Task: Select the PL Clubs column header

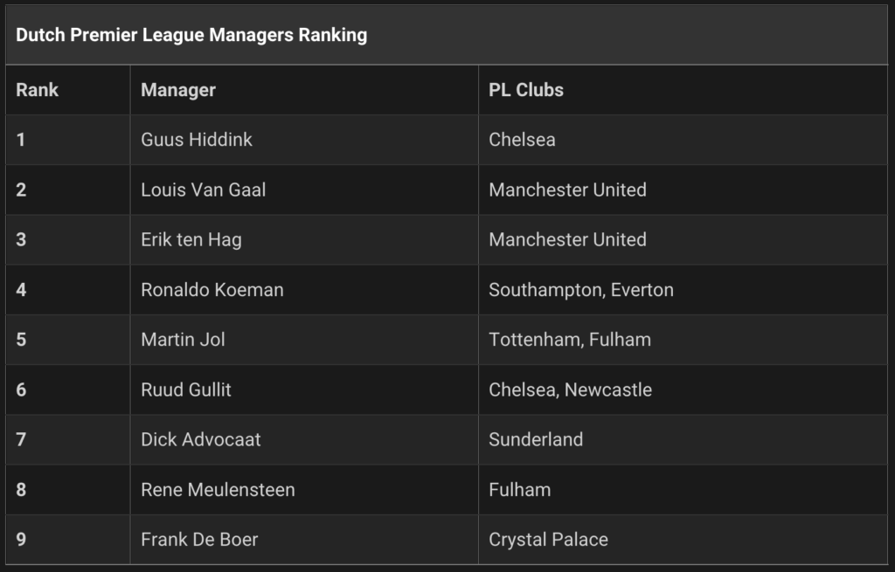Action: click(x=683, y=90)
